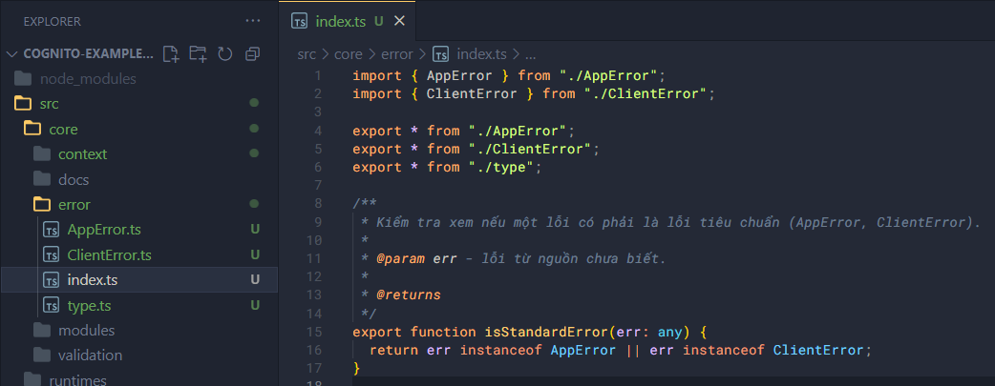Close the index.ts editor tab

click(399, 21)
